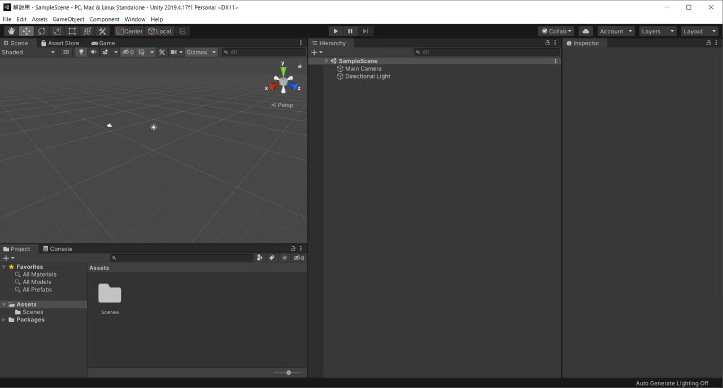The image size is (723, 388).
Task: Click the Pause button
Action: [x=350, y=31]
